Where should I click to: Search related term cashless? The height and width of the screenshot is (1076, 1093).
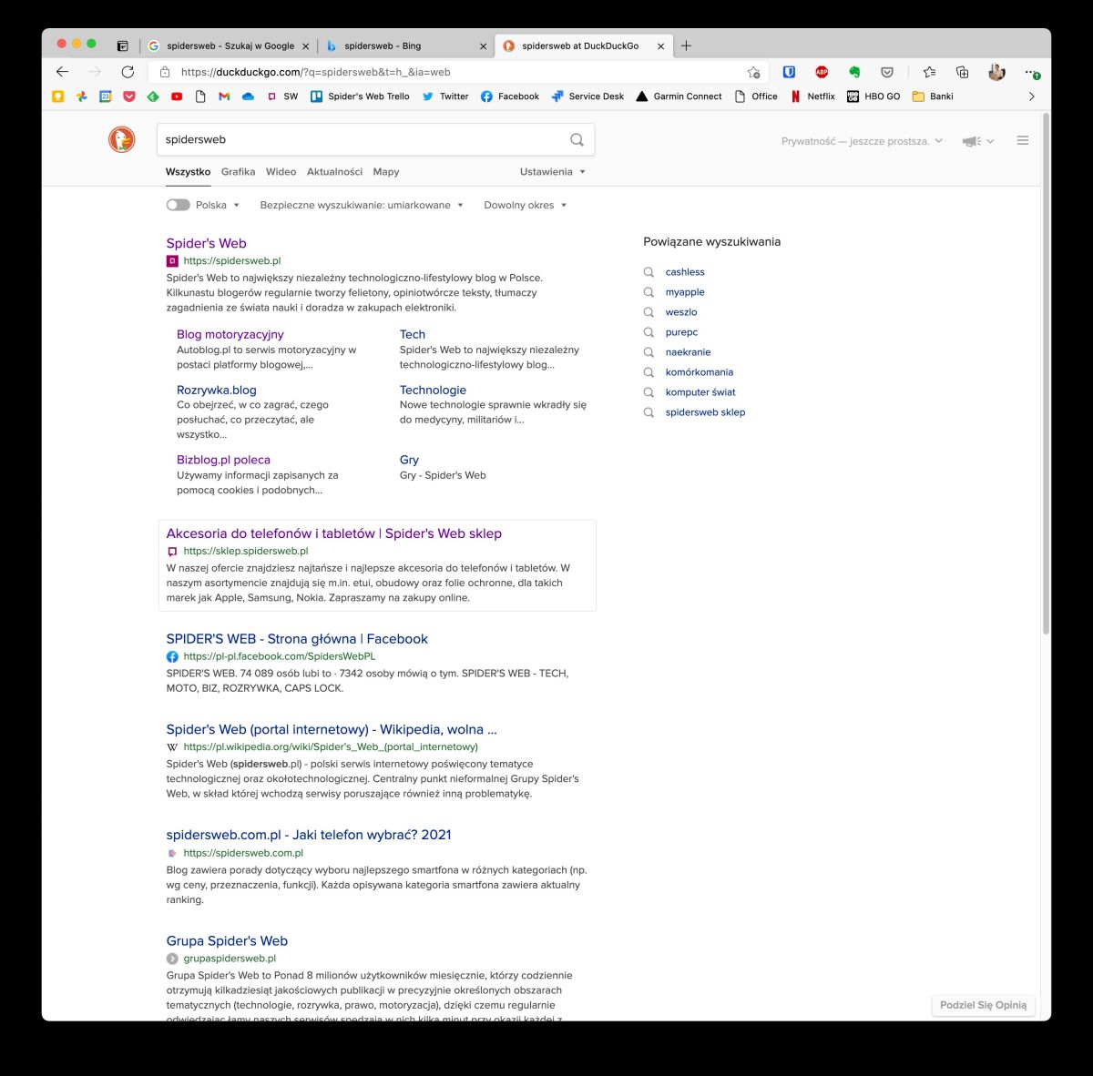click(x=685, y=272)
